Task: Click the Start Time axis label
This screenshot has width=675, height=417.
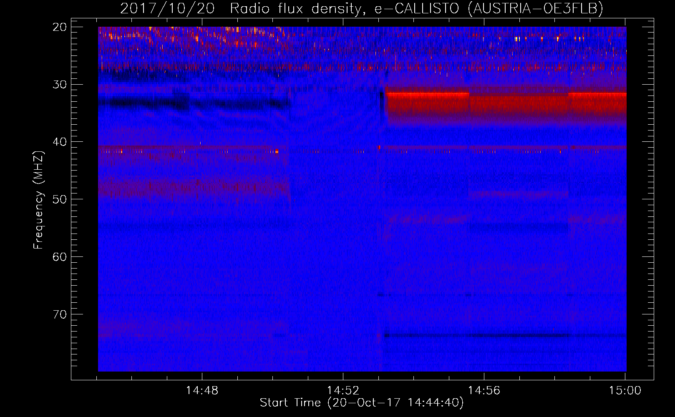Action: pyautogui.click(x=362, y=403)
